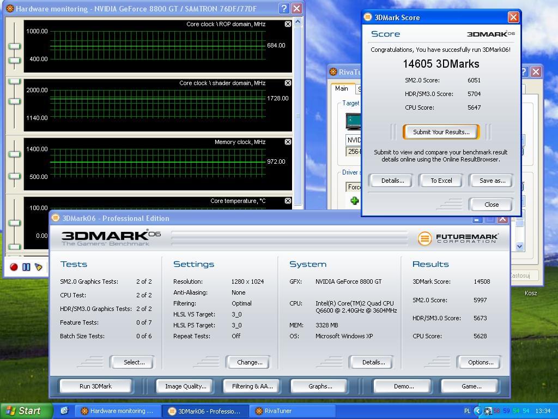Click Submit Your Results button

(x=441, y=132)
